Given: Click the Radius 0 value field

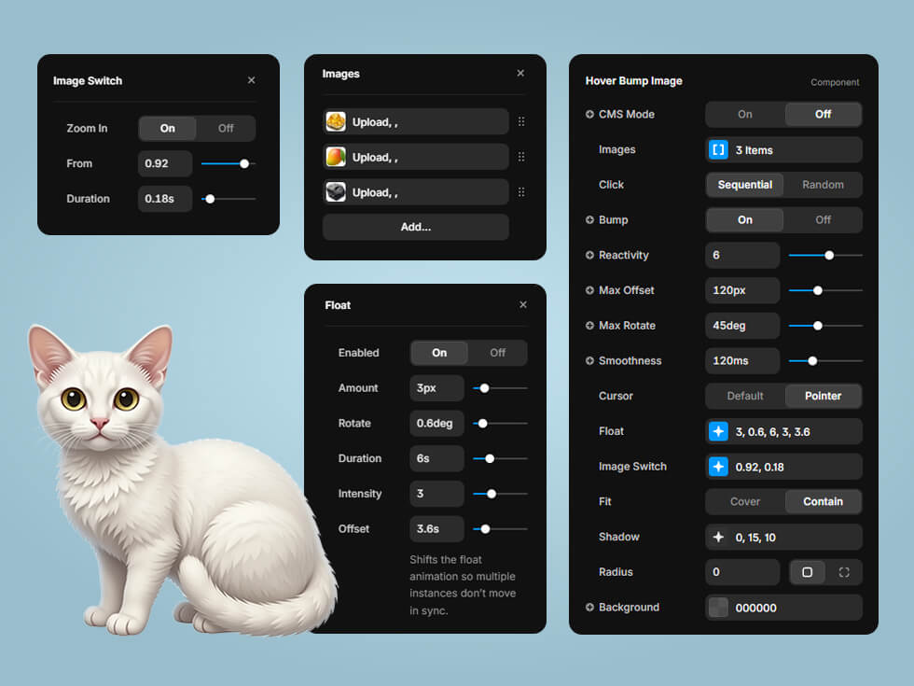Looking at the screenshot, I should (742, 572).
